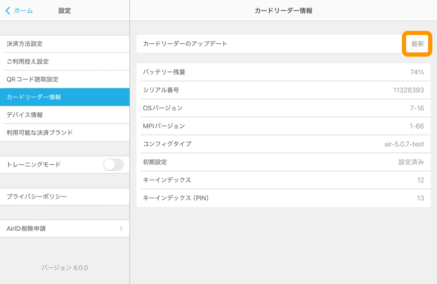Open the プライバシーポリシー page
This screenshot has width=437, height=284.
(65, 197)
